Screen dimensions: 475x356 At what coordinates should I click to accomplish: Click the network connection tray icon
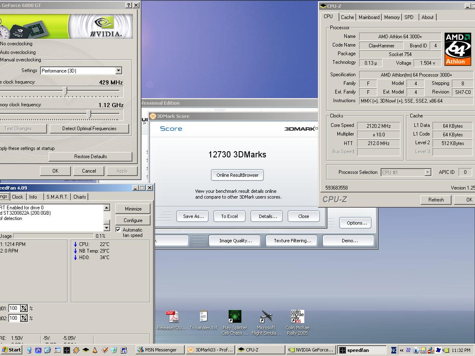coord(423,350)
